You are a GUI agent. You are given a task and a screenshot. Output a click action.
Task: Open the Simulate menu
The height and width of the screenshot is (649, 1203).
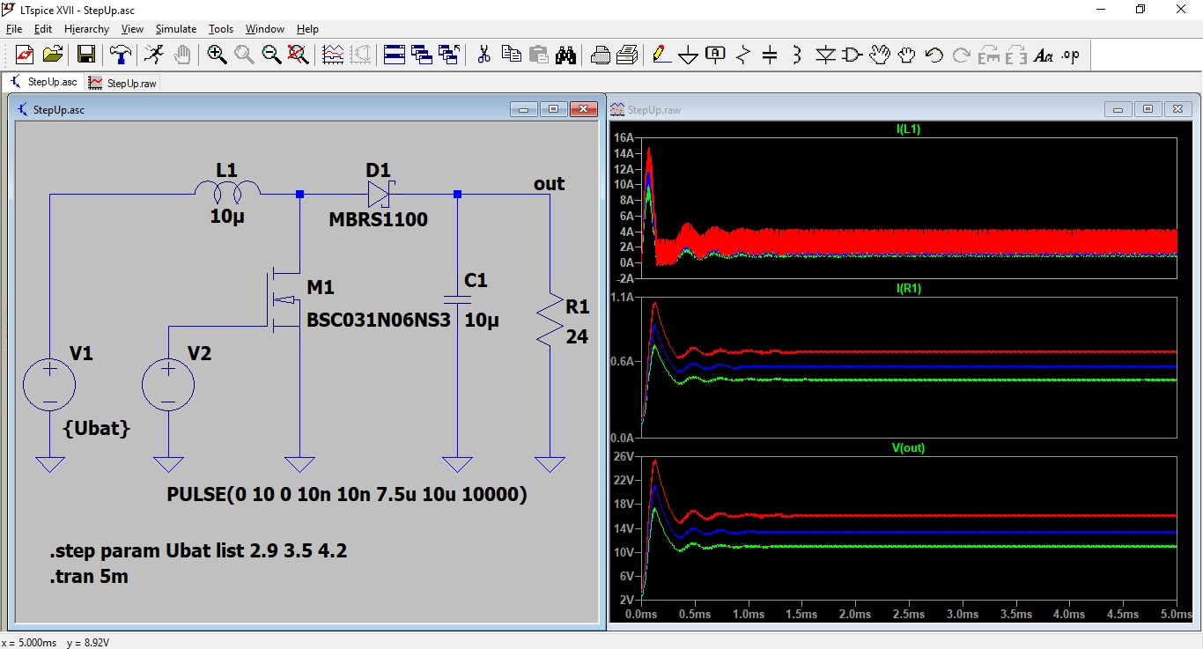176,29
